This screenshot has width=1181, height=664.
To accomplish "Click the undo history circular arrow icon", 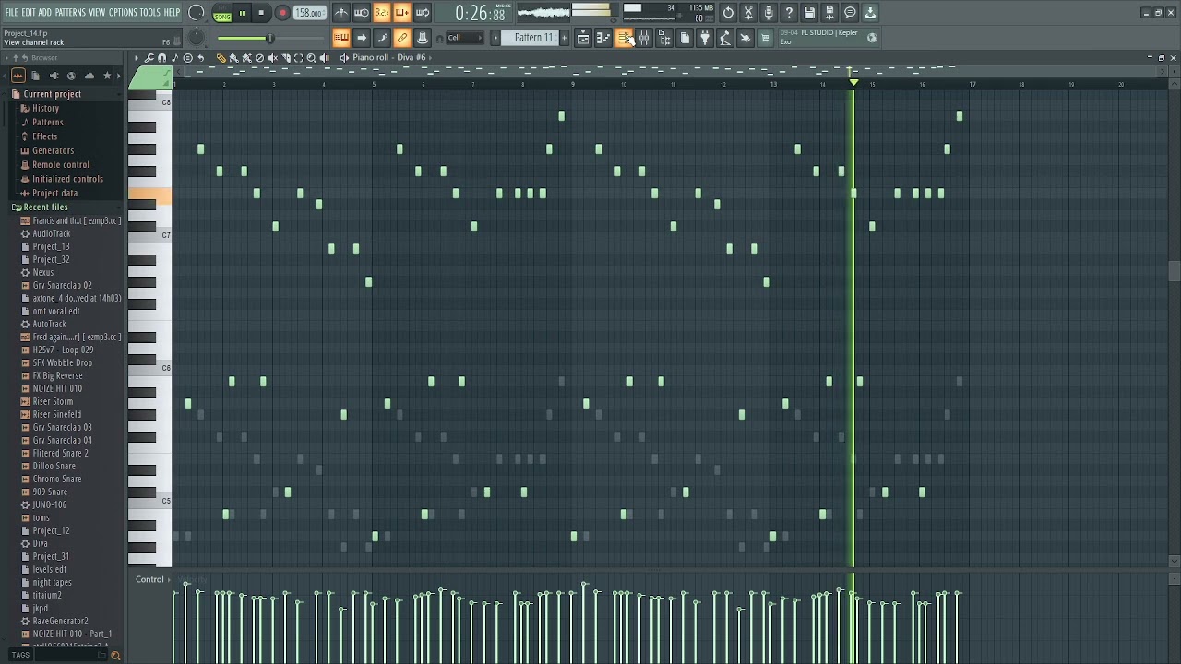I will pos(728,13).
